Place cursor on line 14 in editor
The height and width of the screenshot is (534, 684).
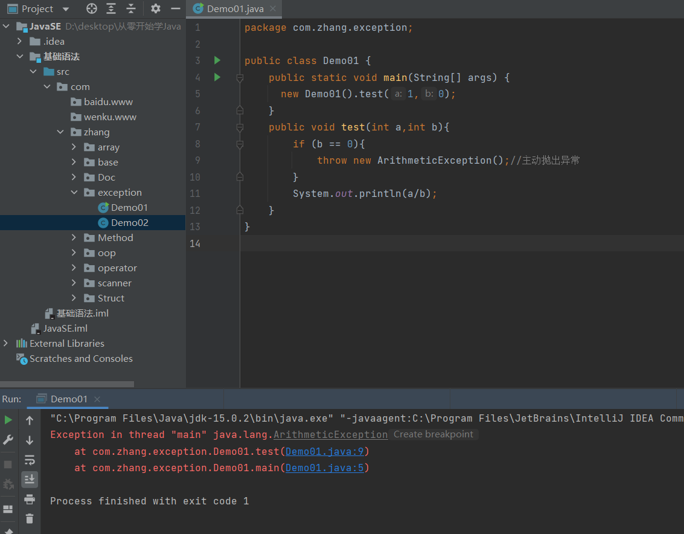point(461,243)
